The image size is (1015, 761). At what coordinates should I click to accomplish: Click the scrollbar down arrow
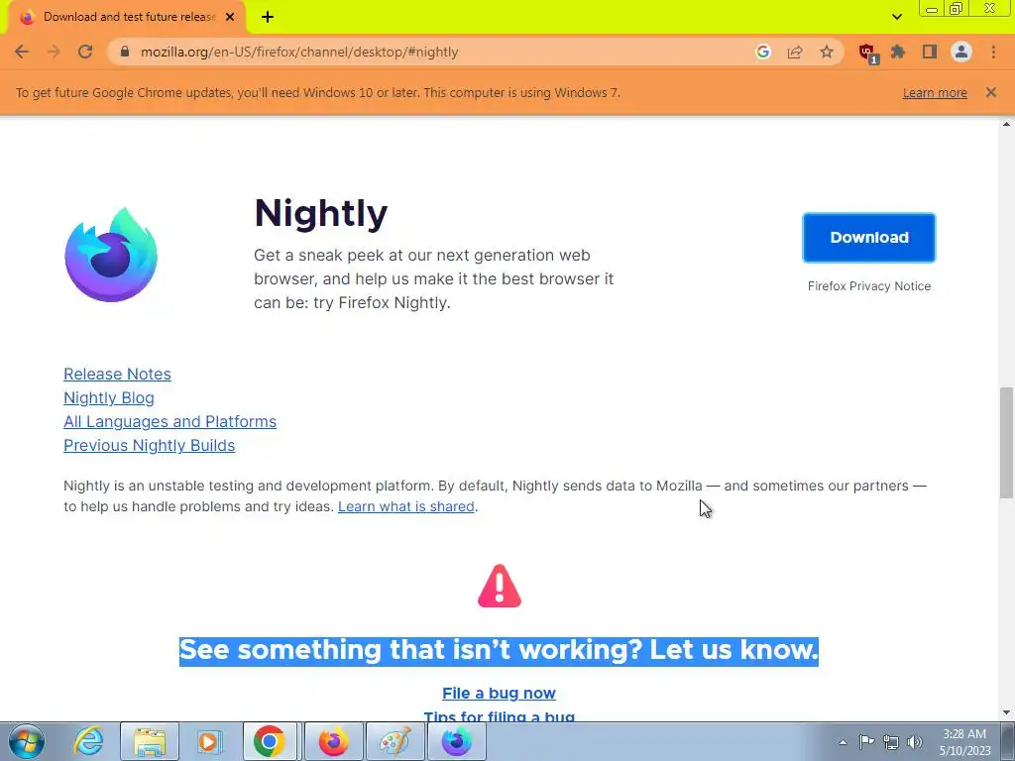tap(1006, 712)
